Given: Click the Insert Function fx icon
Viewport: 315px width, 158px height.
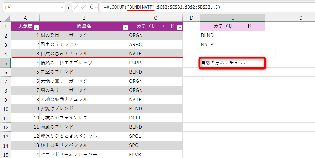Looking at the screenshot, I should click(x=91, y=7).
